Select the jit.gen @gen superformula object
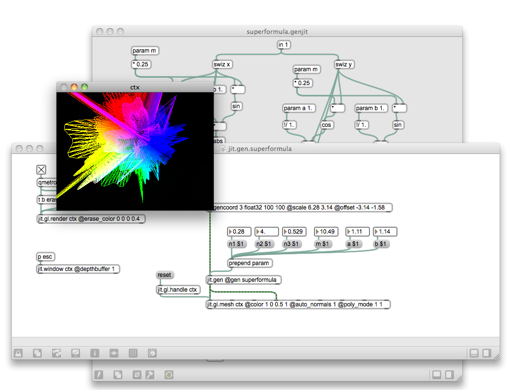 click(x=244, y=279)
